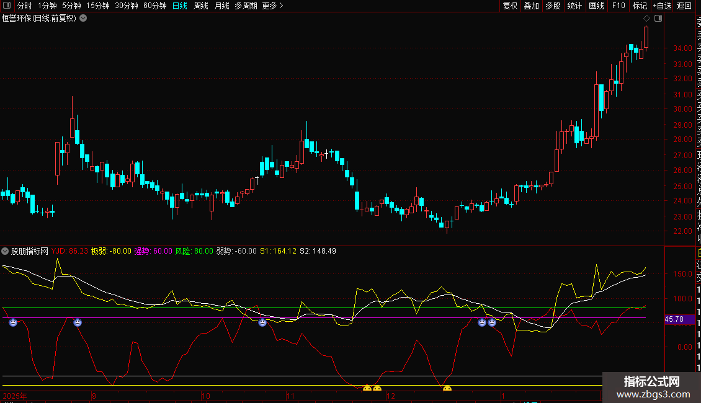Open the 画线 drawing tools
The width and height of the screenshot is (701, 403).
596,6
